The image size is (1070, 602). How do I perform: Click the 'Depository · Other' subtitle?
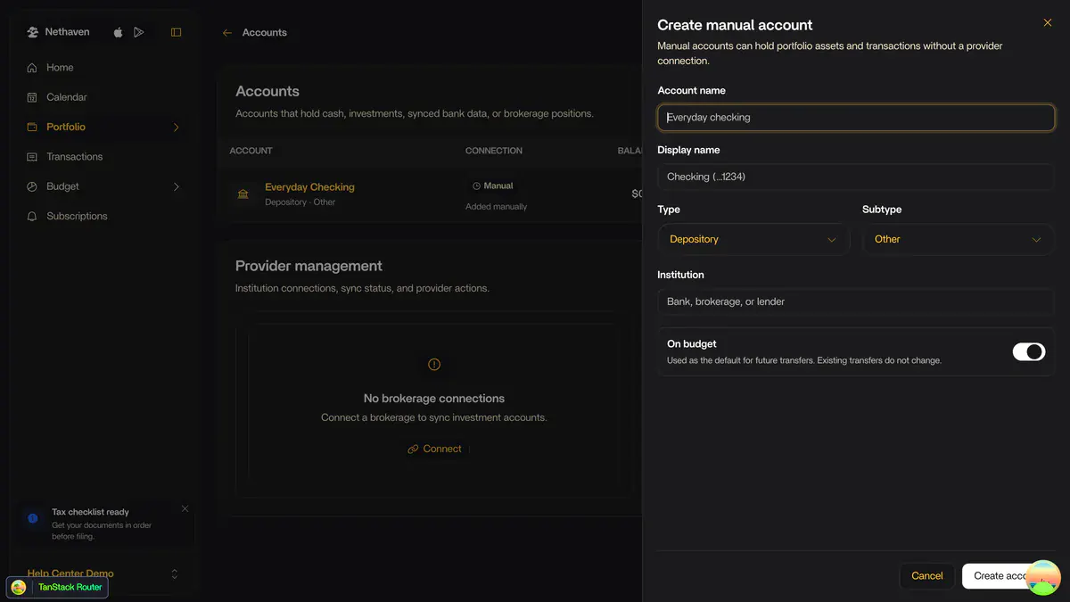pos(300,202)
